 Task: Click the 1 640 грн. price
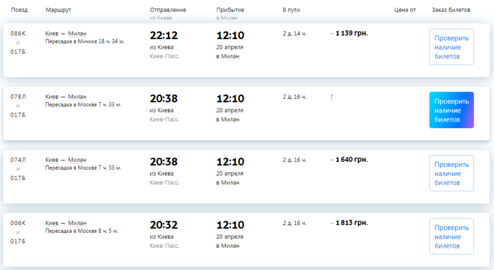[x=351, y=160]
